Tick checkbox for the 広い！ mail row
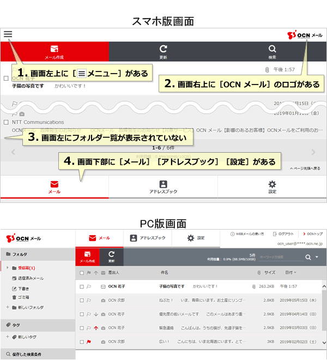This screenshot has width=327, height=360. tap(82, 342)
